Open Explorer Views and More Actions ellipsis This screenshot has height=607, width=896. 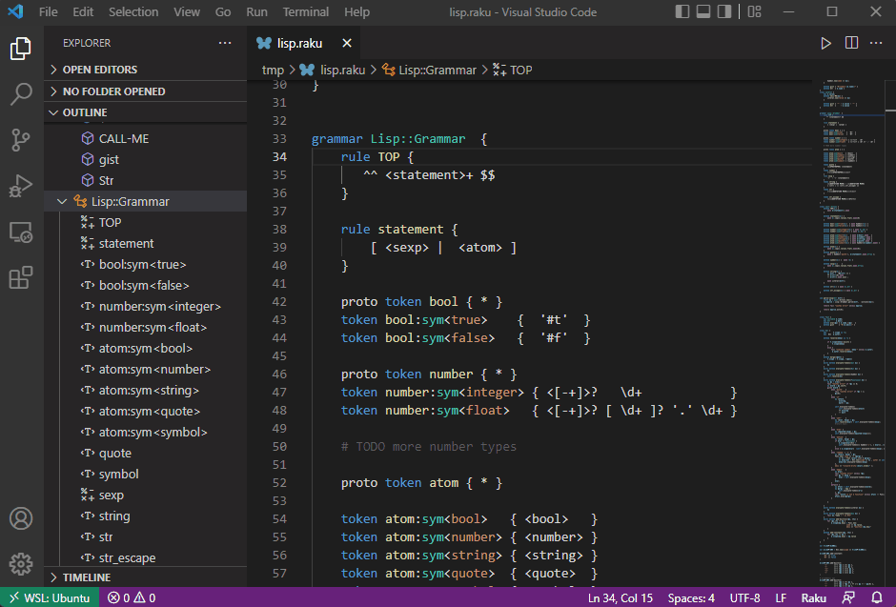point(225,43)
